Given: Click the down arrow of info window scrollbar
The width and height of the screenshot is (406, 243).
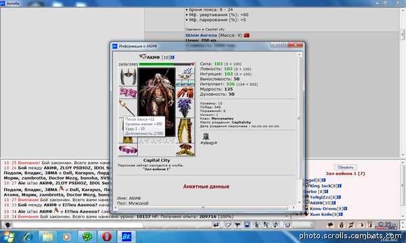Looking at the screenshot, I should point(299,202).
